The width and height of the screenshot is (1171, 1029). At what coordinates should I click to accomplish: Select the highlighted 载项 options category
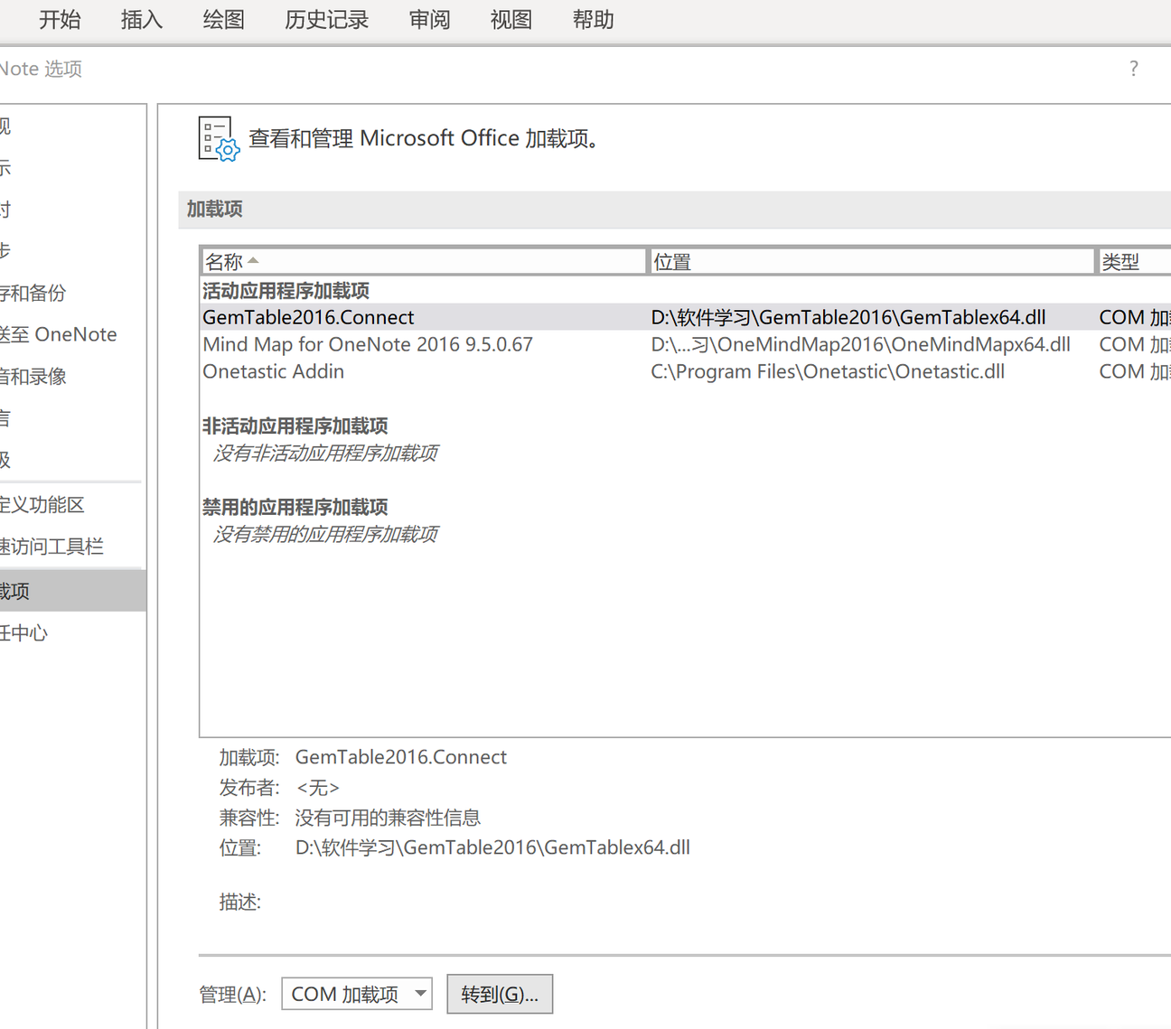[x=72, y=591]
